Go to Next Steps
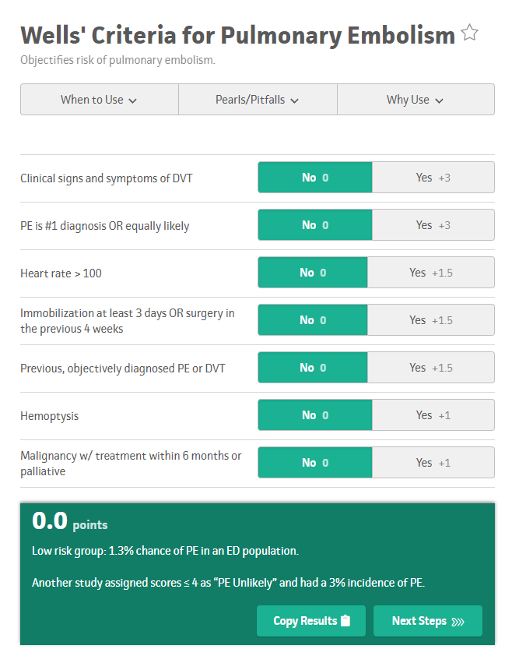The image size is (505, 656). [427, 621]
